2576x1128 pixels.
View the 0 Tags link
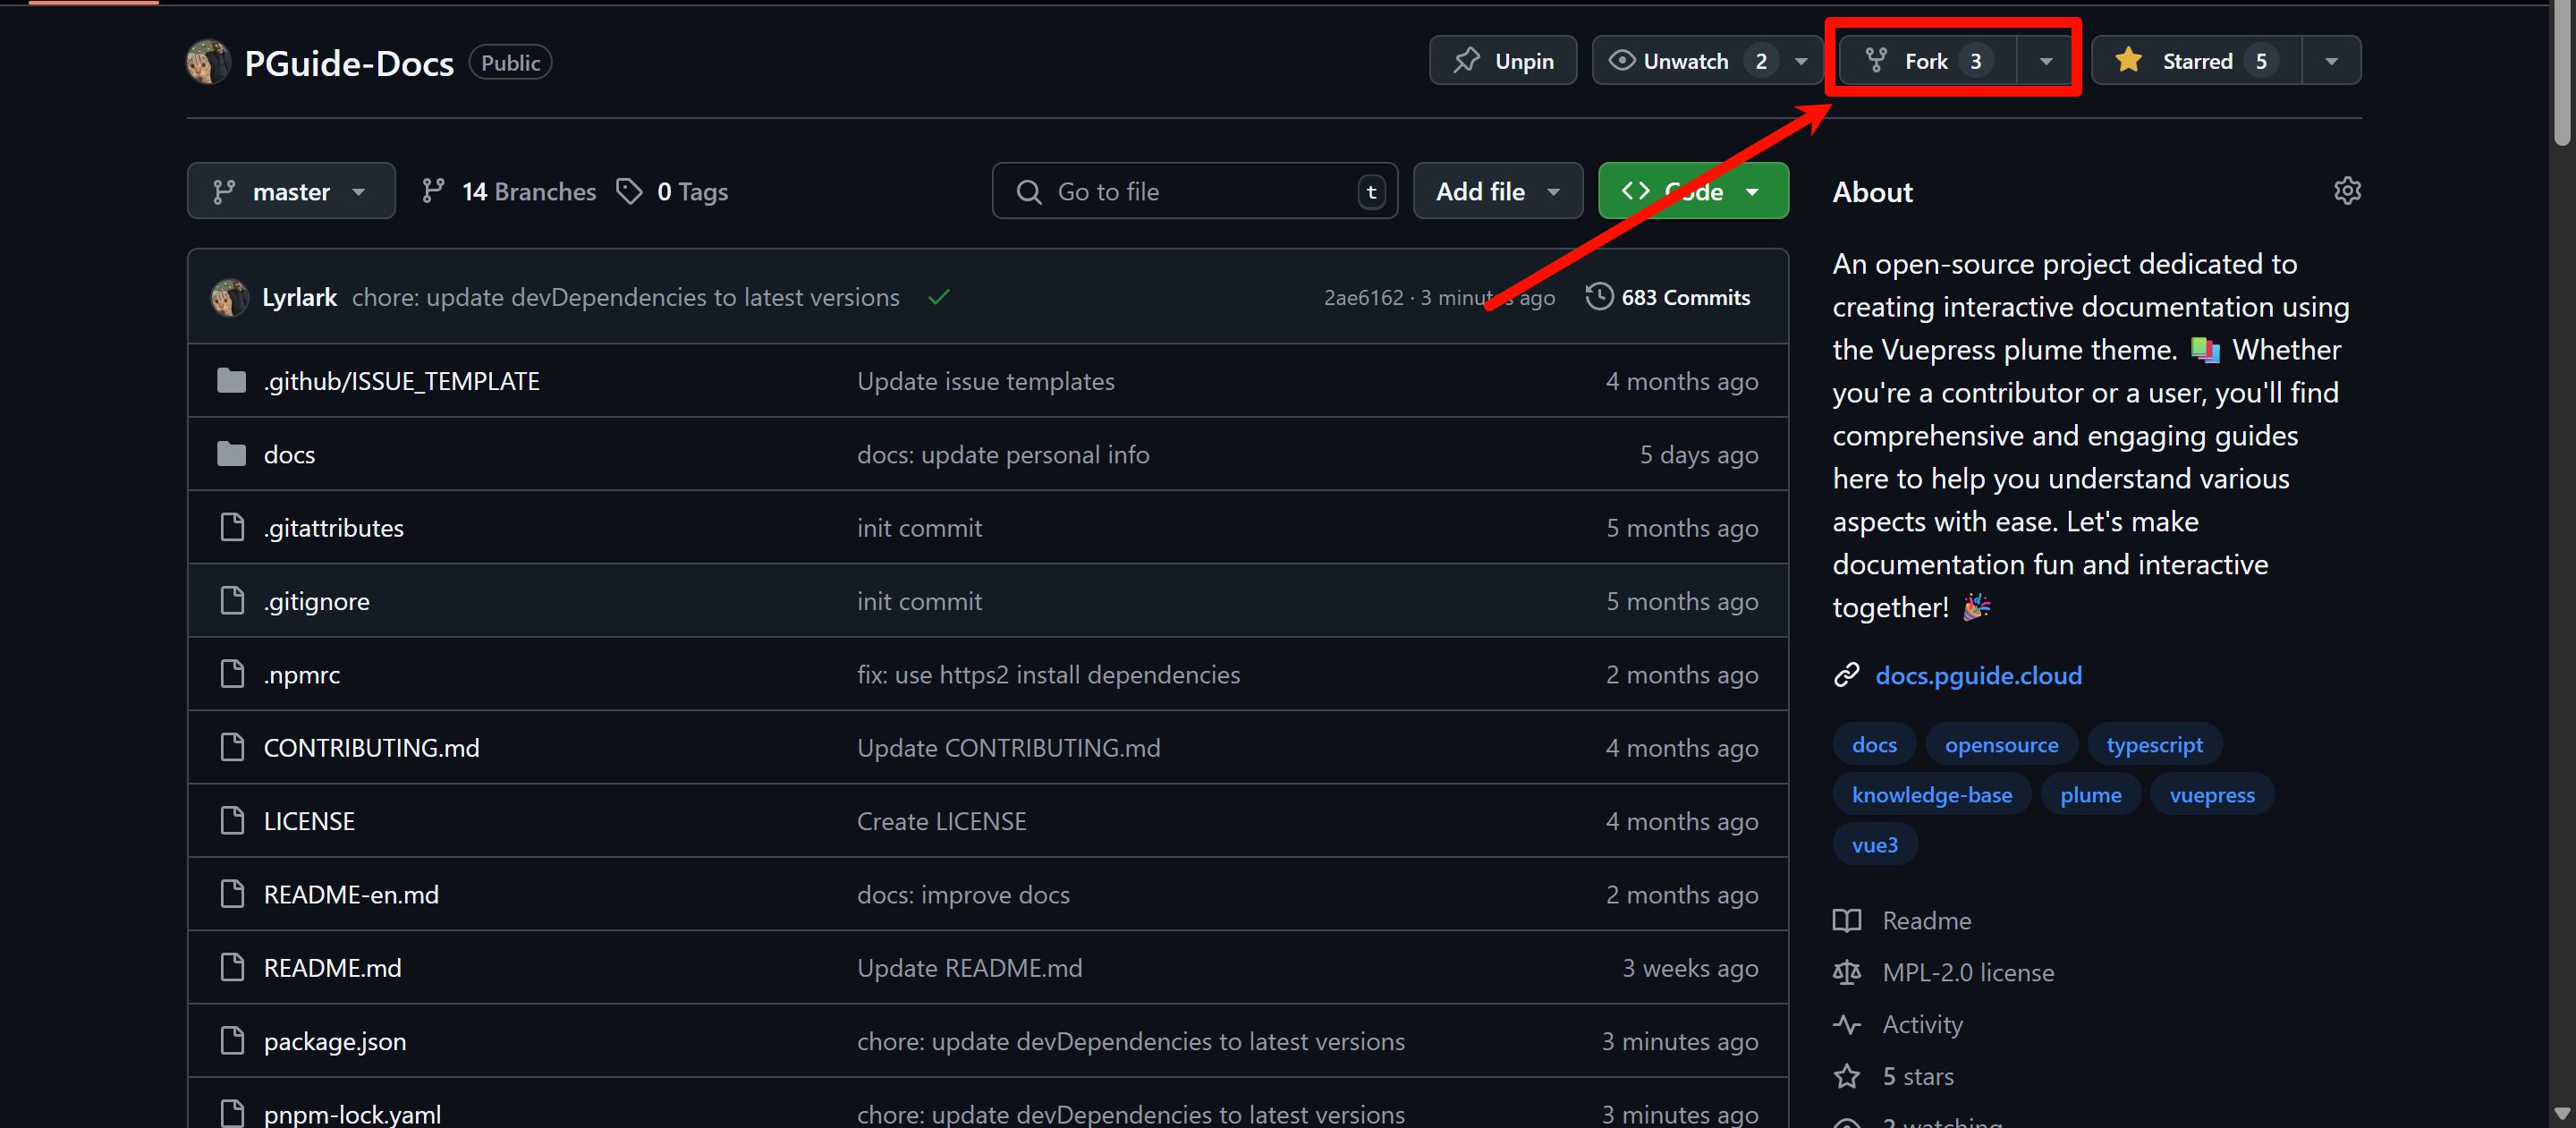(672, 191)
